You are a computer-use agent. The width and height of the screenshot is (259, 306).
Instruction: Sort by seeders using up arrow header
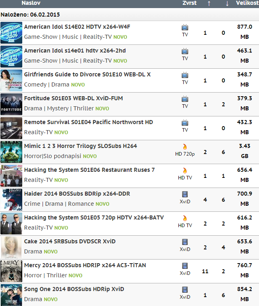[x=209, y=3]
